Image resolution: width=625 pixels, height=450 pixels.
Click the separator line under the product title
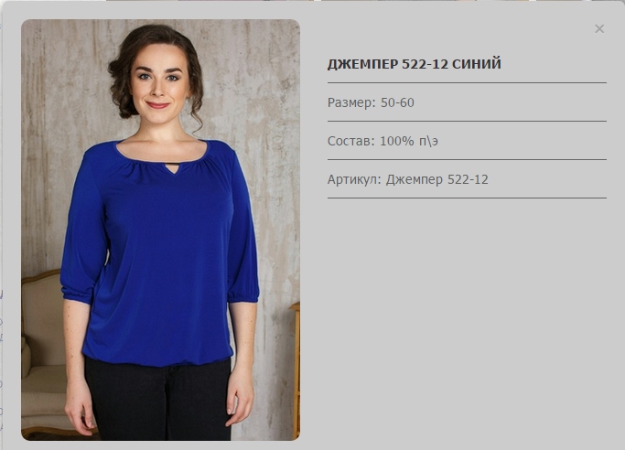pos(467,82)
